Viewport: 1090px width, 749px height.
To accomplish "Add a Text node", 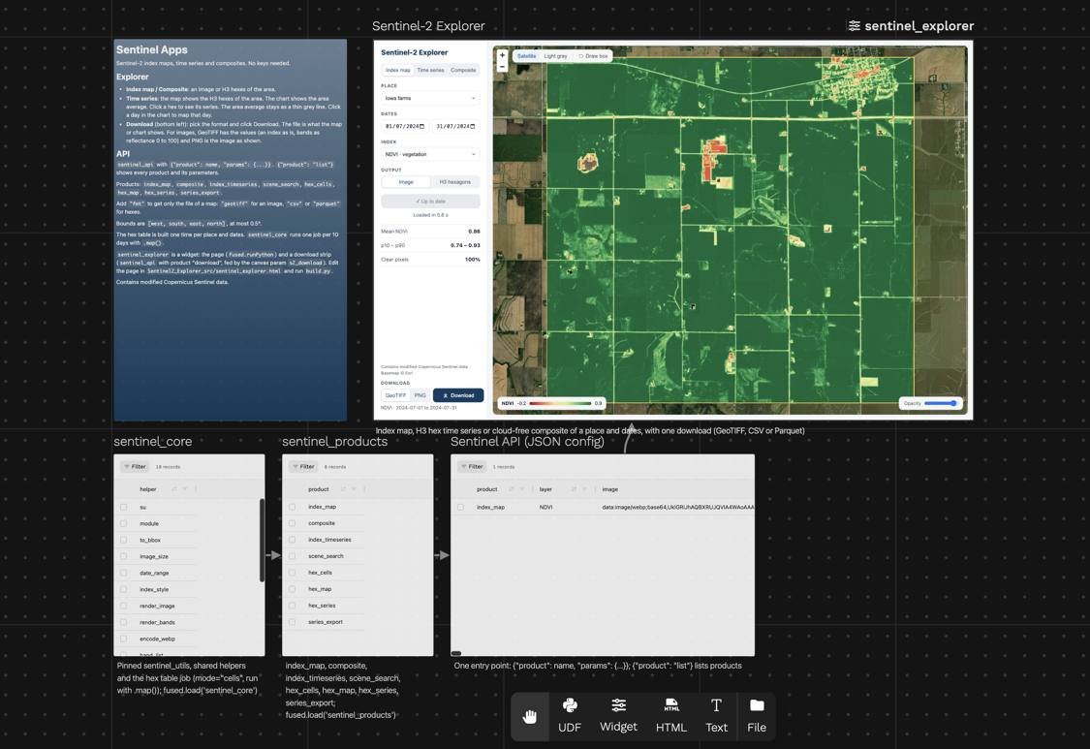I will 716,716.
